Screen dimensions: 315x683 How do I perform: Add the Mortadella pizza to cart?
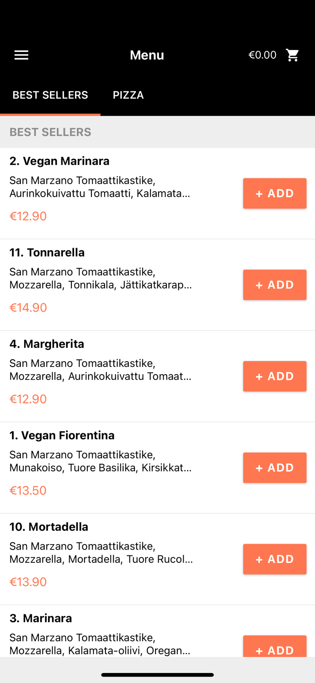coord(275,559)
